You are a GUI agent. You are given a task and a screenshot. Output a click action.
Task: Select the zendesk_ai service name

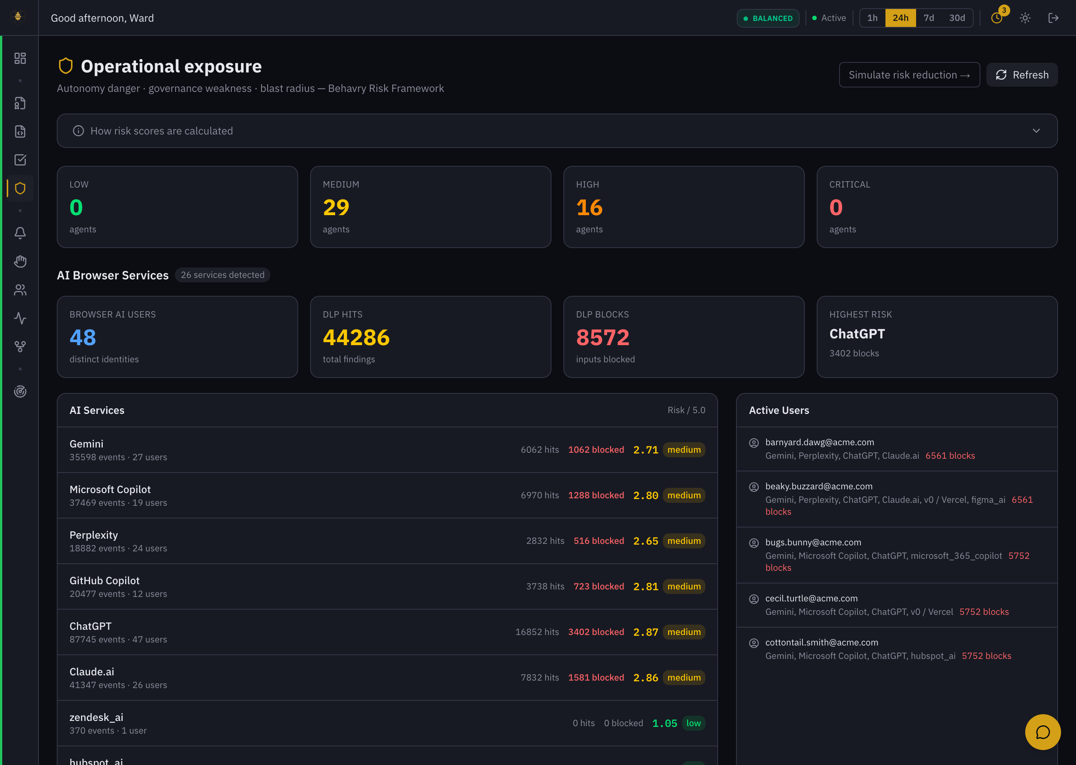tap(96, 718)
